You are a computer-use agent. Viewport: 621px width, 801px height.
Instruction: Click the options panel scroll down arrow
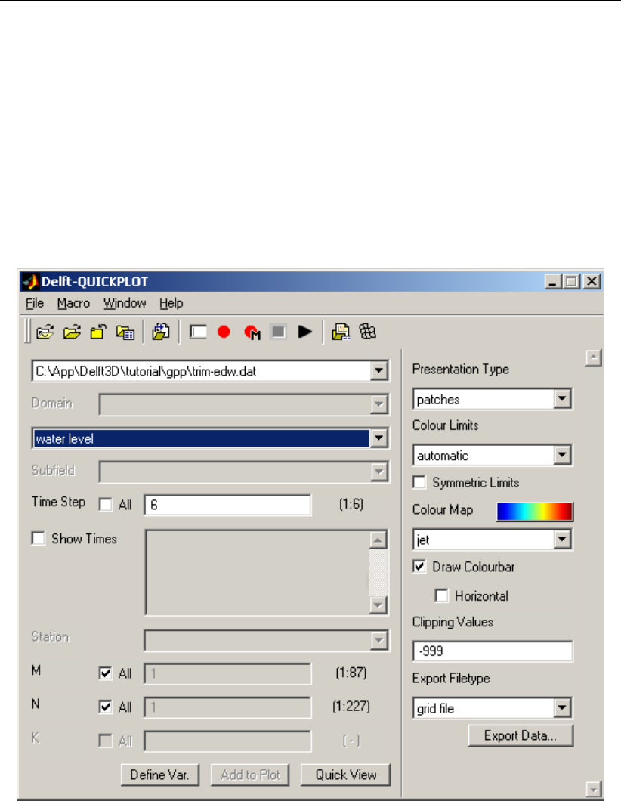(x=593, y=789)
